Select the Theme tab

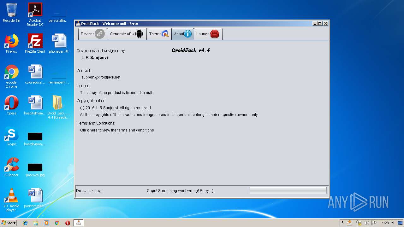tap(159, 34)
